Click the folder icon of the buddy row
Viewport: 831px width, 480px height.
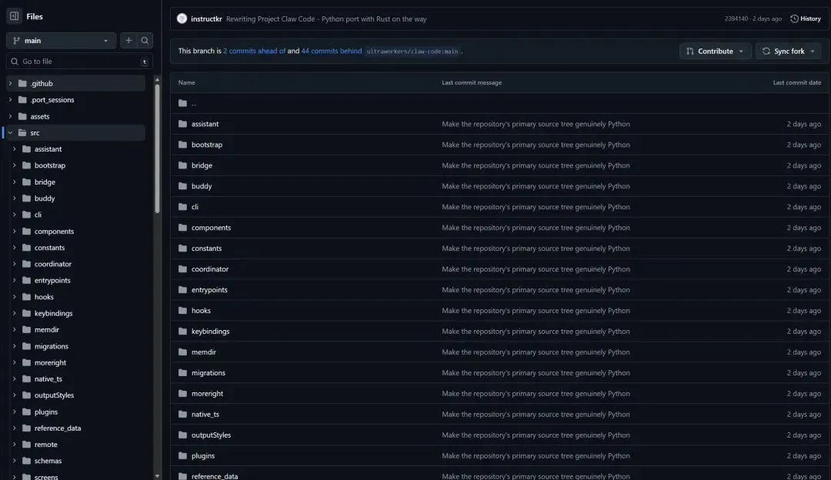click(183, 186)
